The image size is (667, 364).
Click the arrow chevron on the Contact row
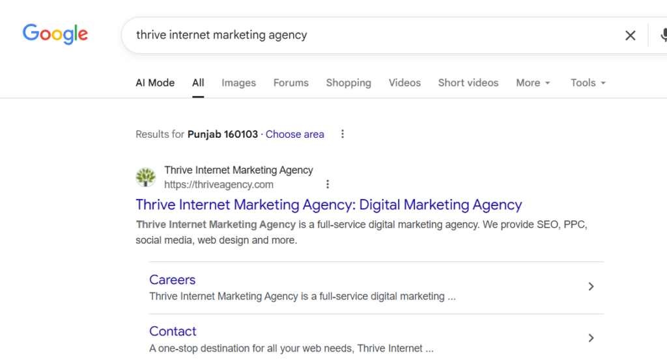[591, 338]
